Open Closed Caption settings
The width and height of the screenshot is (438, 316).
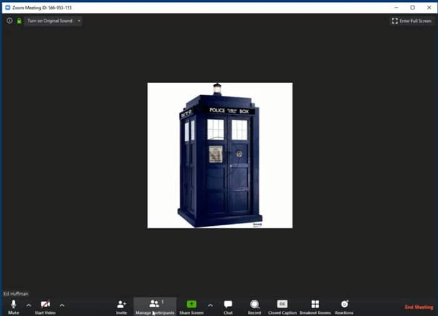click(282, 307)
